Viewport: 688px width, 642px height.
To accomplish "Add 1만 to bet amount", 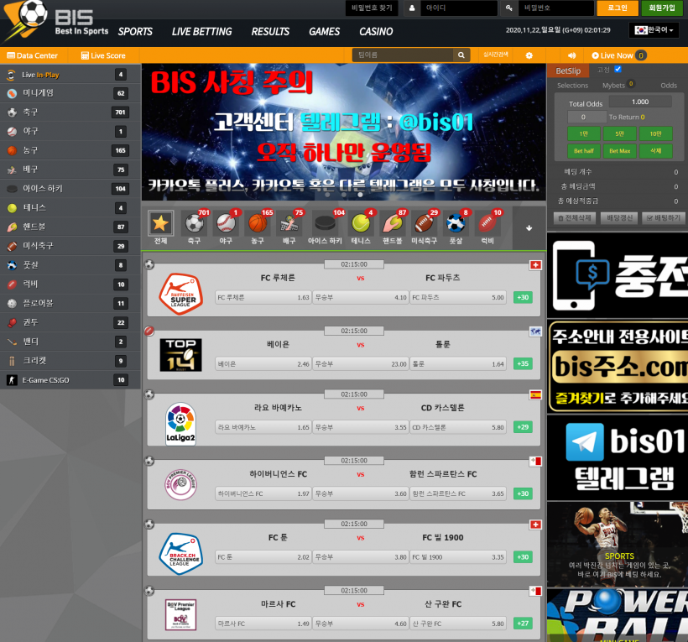I will pyautogui.click(x=584, y=133).
